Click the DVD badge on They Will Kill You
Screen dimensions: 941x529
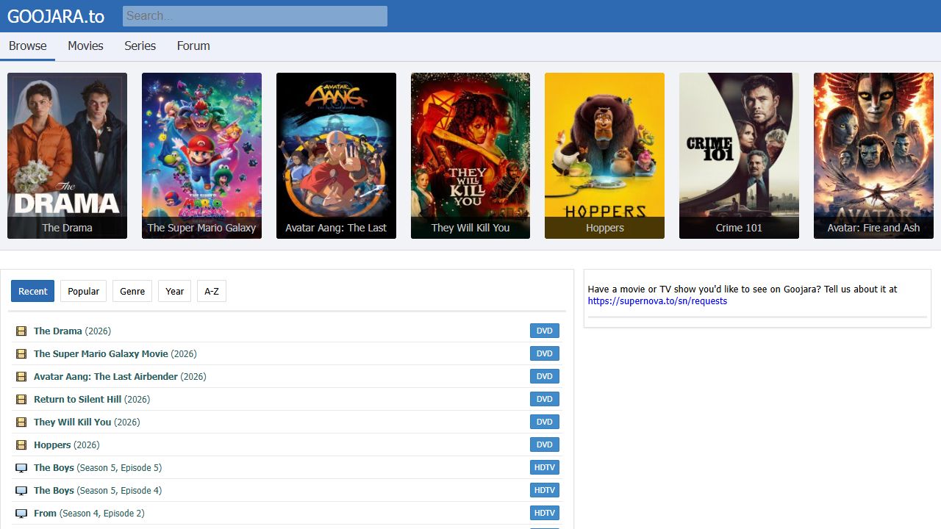pos(545,422)
